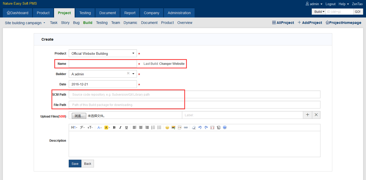The image size is (366, 180).
Task: Toggle bold formatting in the editor
Action: pyautogui.click(x=114, y=128)
